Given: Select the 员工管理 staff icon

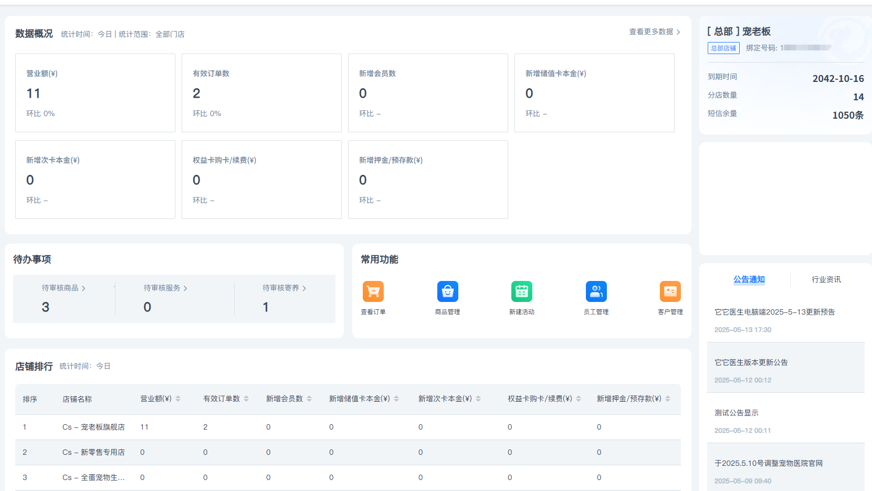Looking at the screenshot, I should tap(596, 291).
